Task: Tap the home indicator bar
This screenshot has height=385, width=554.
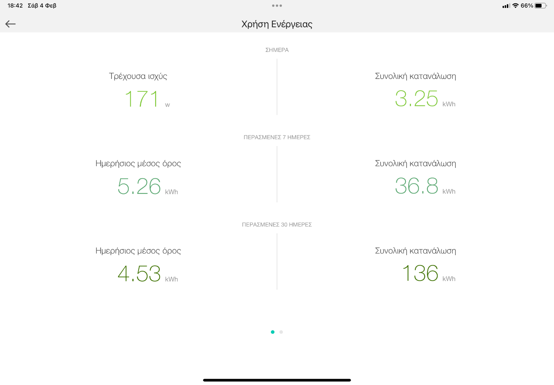Action: pos(277,380)
